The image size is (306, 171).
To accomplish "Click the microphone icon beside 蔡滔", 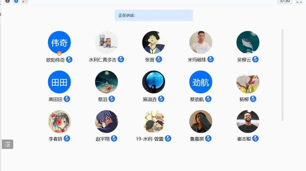I will pos(112,99).
